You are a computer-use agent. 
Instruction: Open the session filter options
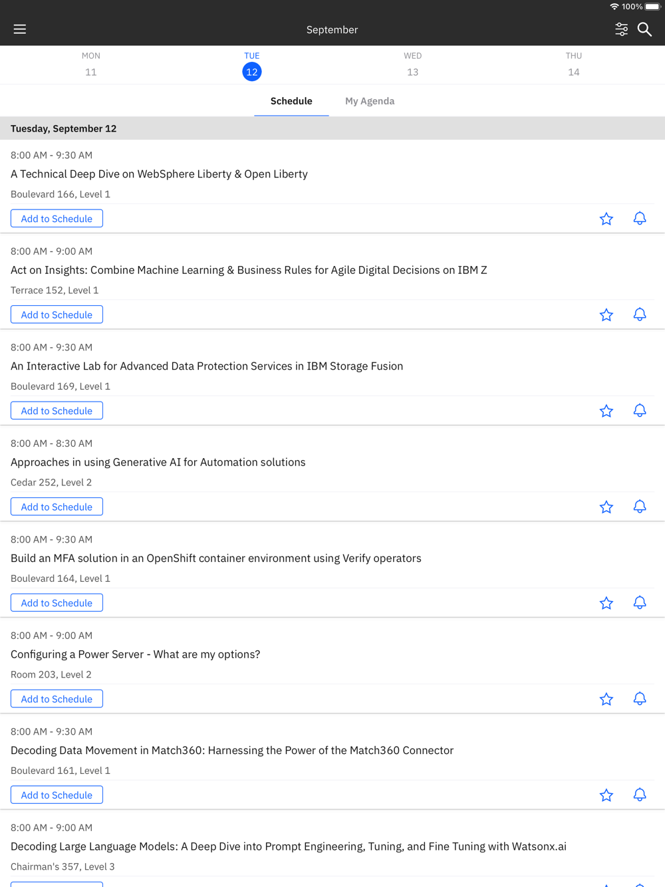(621, 29)
